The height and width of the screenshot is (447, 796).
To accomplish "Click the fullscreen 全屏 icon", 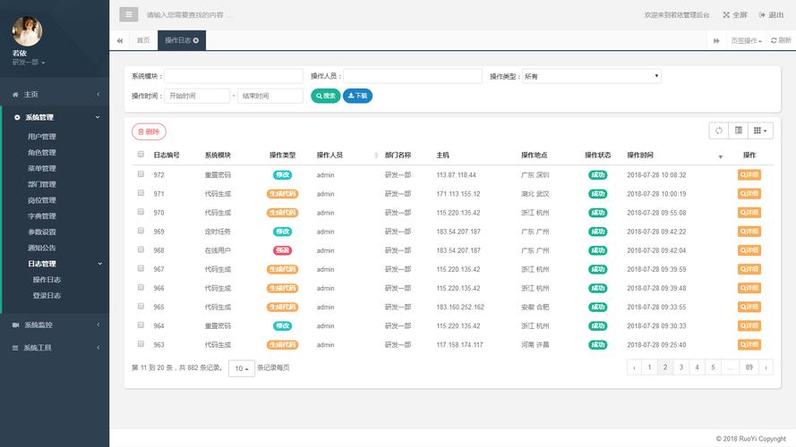I will pyautogui.click(x=726, y=14).
